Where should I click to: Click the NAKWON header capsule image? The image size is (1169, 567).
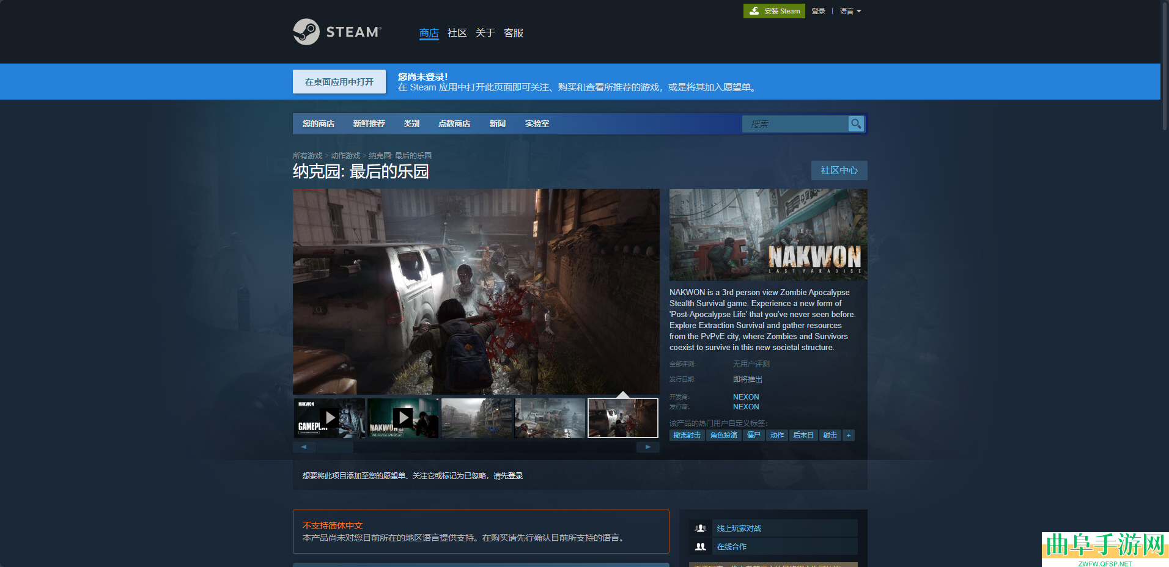click(769, 235)
